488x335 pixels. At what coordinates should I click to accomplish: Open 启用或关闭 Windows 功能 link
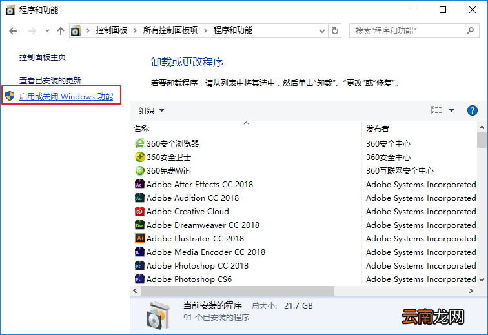[x=66, y=96]
